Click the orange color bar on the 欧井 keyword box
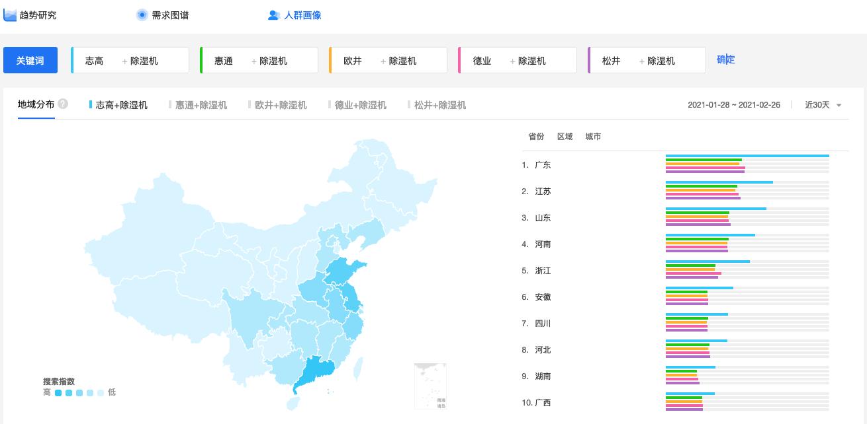This screenshot has width=867, height=424. [330, 60]
